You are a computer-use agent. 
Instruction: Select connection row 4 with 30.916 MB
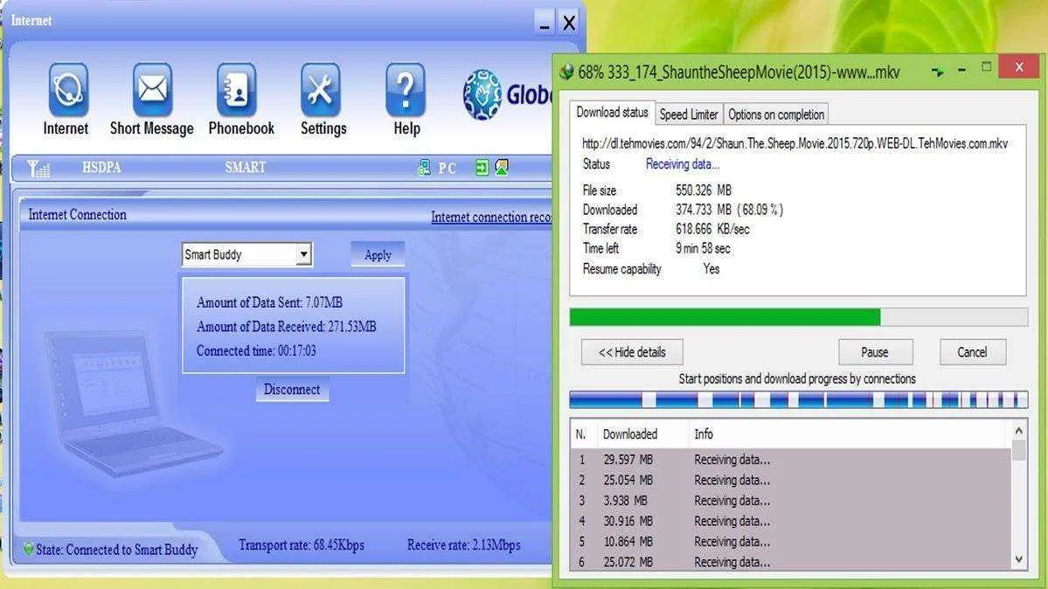[792, 521]
